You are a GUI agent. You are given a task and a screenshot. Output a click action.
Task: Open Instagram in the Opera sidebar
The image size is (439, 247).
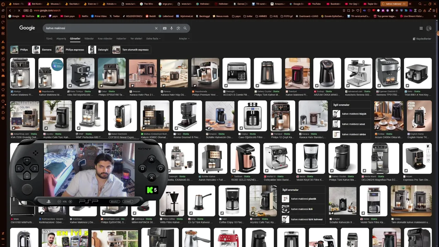click(3, 64)
